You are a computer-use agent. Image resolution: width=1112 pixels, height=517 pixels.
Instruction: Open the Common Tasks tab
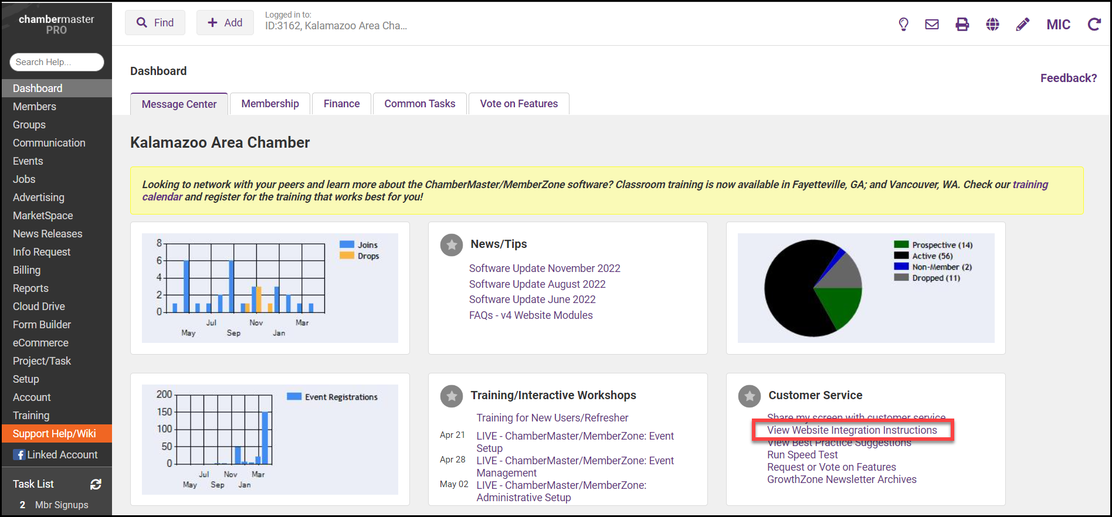coord(419,104)
